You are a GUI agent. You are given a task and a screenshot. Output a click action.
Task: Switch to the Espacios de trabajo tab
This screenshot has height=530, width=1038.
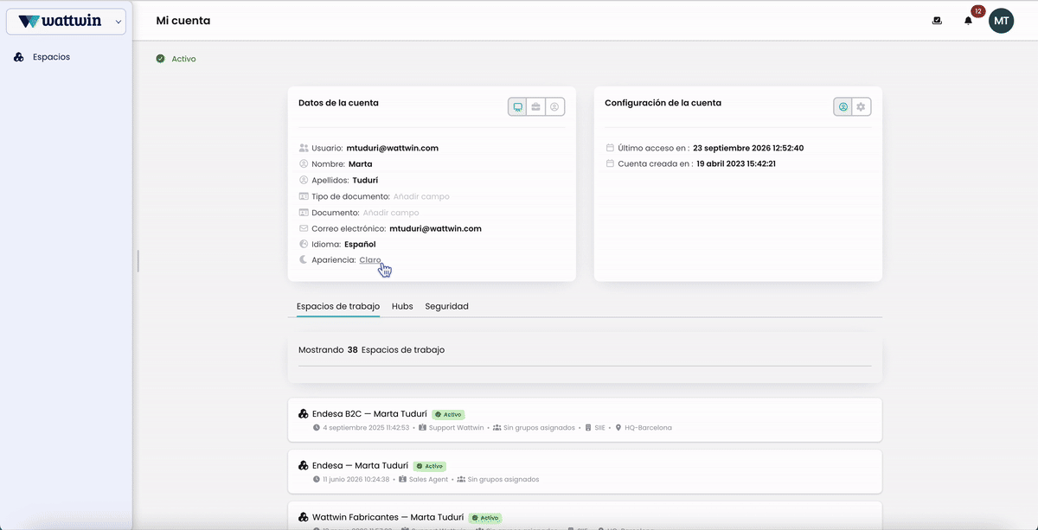[x=338, y=306]
